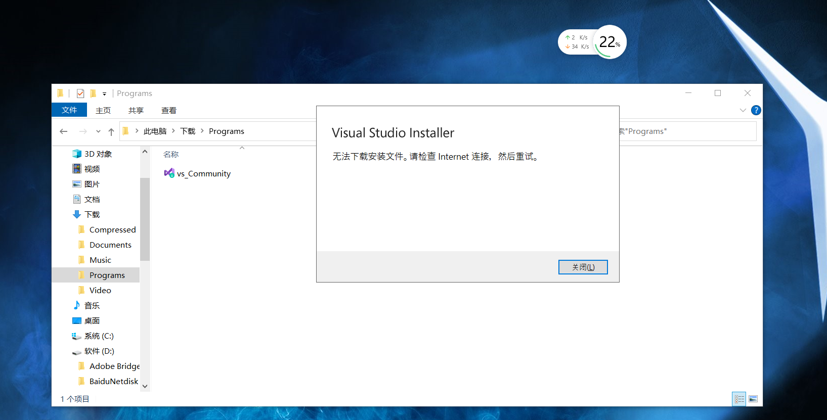827x420 pixels.
Task: Switch to the 主页 ribbon tab
Action: click(103, 110)
